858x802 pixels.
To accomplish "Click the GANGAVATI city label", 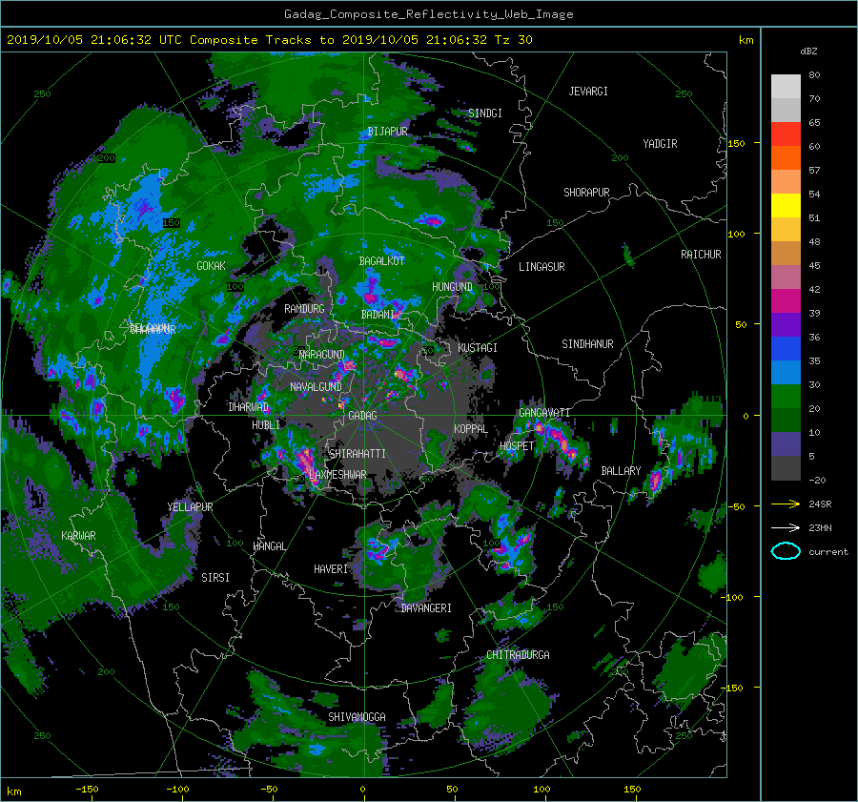I will [544, 412].
